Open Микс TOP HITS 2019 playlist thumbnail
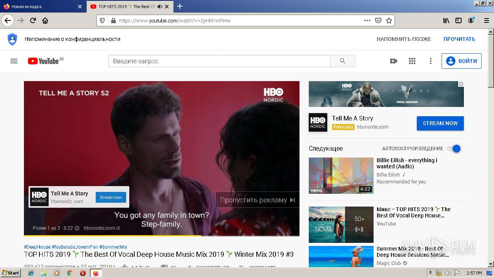 pos(341,225)
